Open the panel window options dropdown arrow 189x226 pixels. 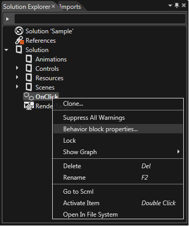(170, 6)
